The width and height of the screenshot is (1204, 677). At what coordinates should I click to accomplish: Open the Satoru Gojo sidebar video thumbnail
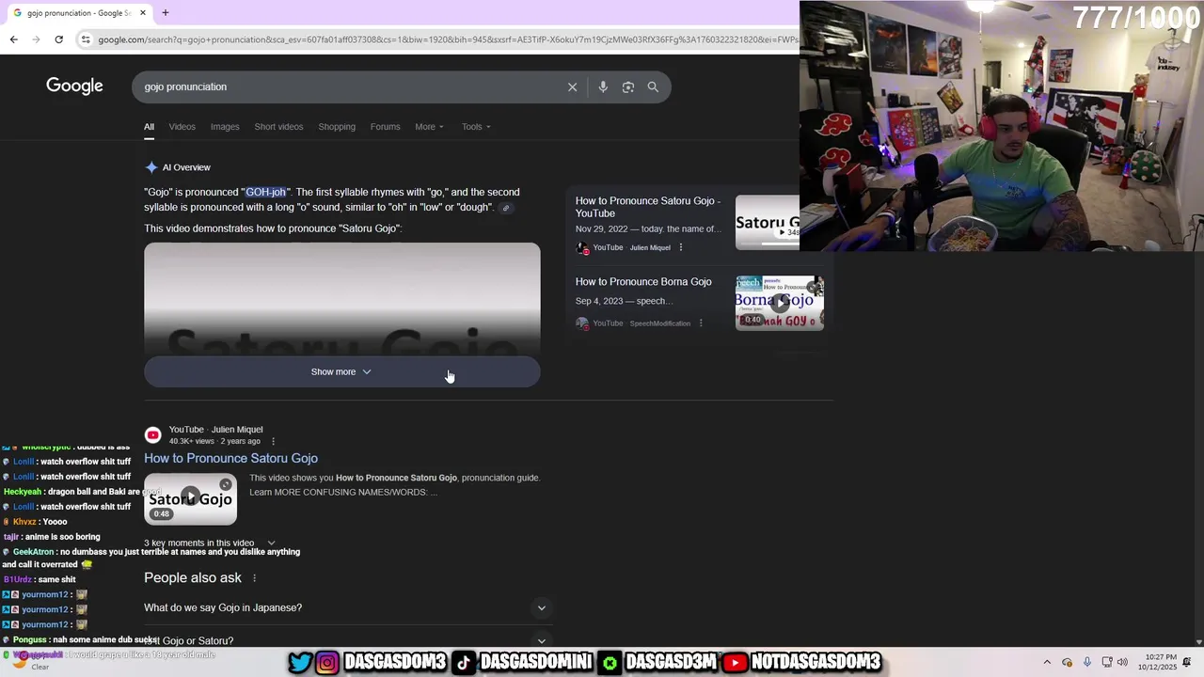pos(768,222)
